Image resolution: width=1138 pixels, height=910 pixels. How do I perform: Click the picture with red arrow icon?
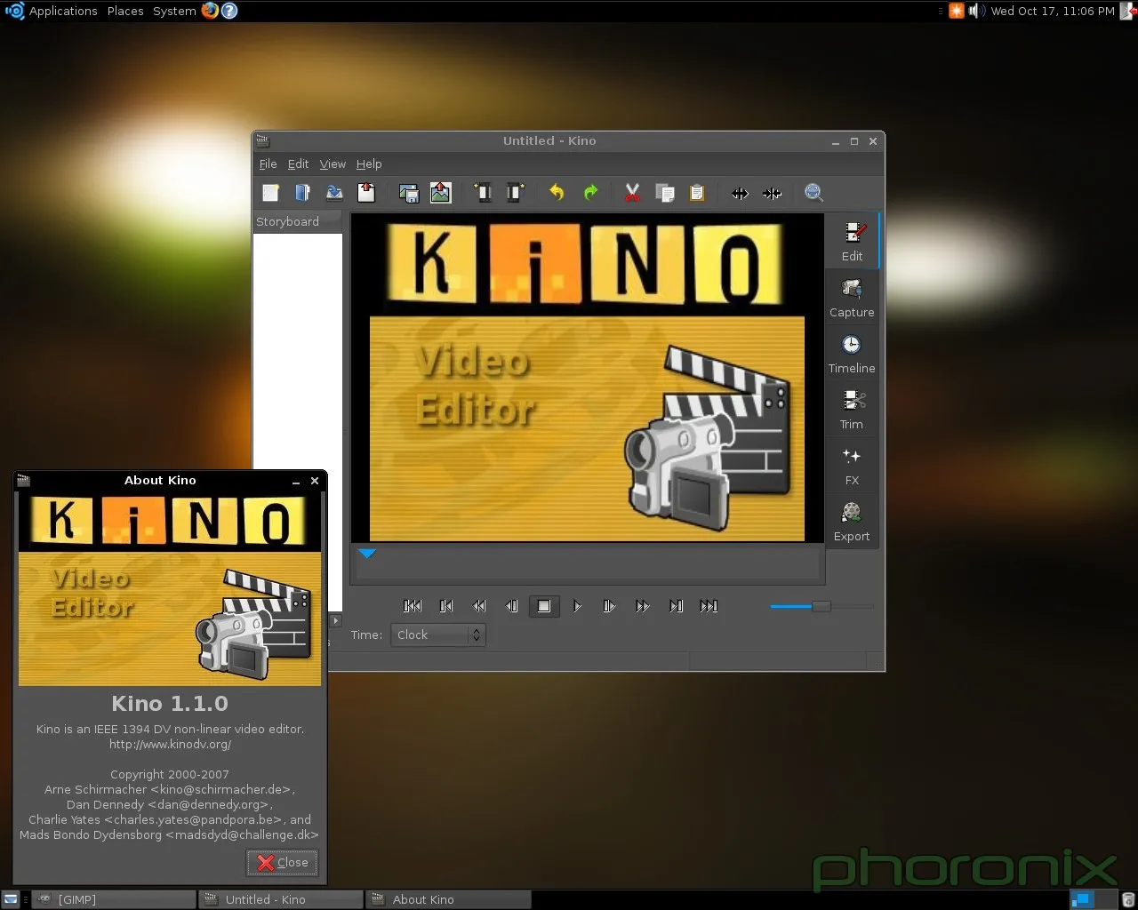coord(441,193)
